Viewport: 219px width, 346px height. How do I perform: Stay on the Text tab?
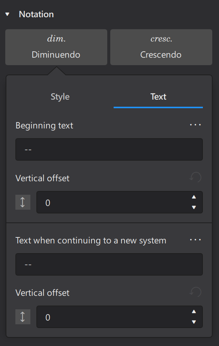158,96
